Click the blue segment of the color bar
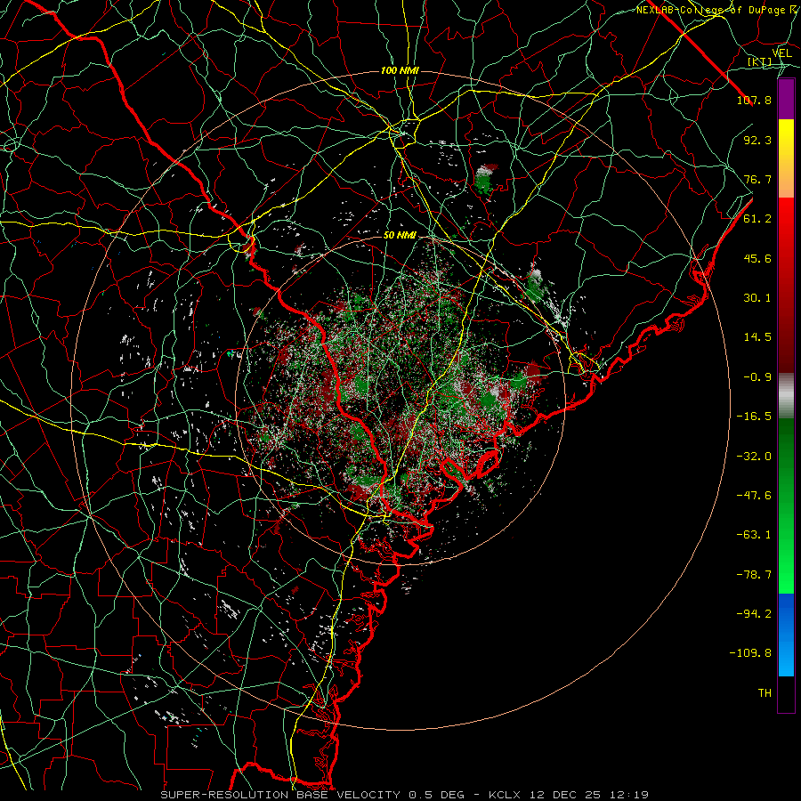 tap(786, 635)
